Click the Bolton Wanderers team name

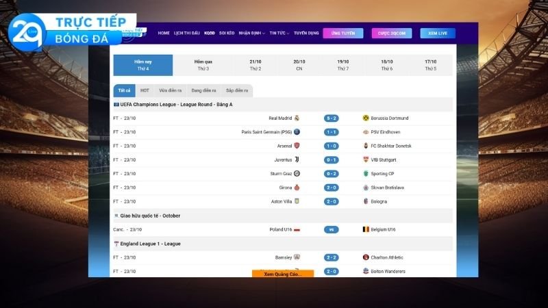click(x=388, y=271)
